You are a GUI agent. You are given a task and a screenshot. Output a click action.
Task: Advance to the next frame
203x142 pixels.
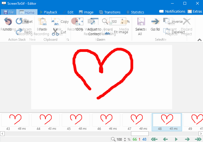pyautogui.click(x=187, y=139)
